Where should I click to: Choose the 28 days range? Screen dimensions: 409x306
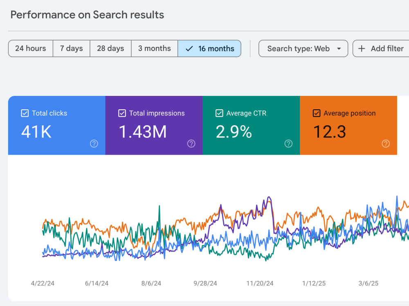pos(110,49)
